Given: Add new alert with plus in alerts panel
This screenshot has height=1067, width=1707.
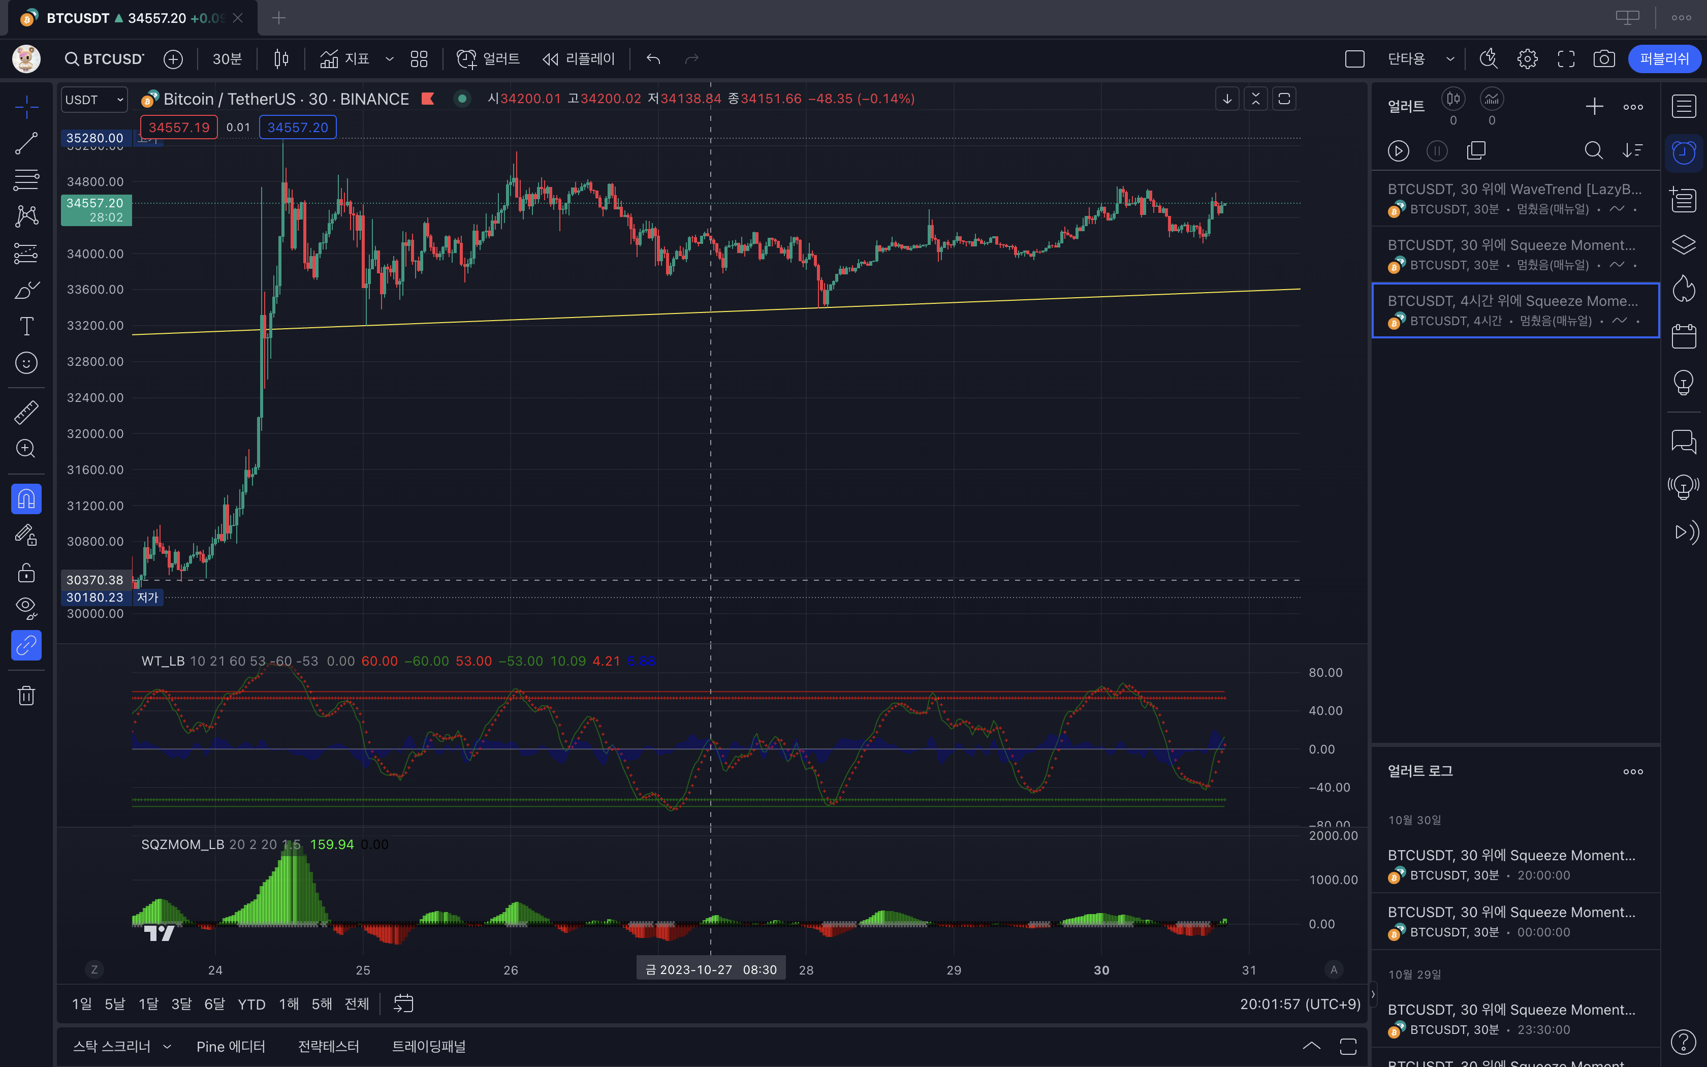Looking at the screenshot, I should point(1594,107).
